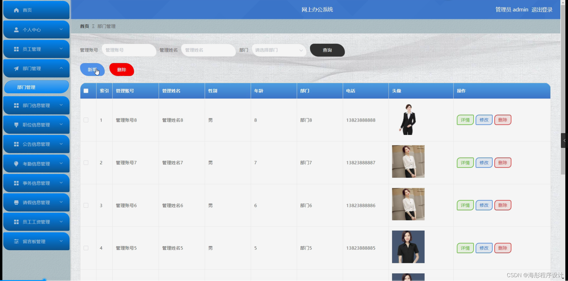
Task: Toggle the select-all checkbox in table header
Action: [x=86, y=91]
